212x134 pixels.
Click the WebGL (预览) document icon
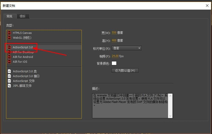pos(9,37)
